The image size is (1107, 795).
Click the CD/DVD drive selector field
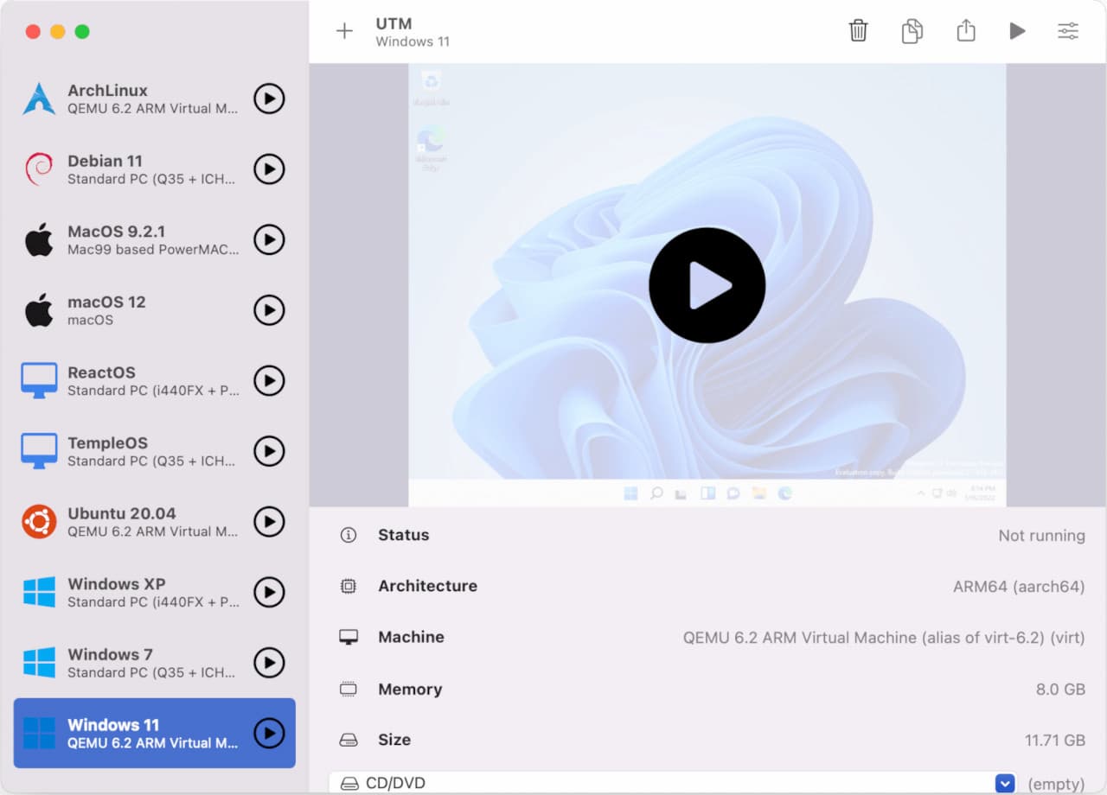pyautogui.click(x=673, y=783)
